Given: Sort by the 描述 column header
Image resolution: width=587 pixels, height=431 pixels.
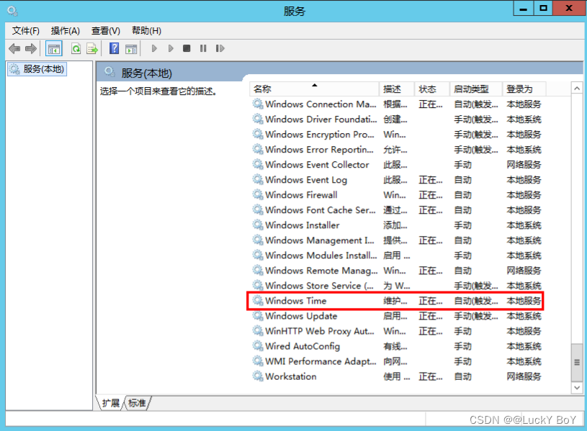Looking at the screenshot, I should pos(396,89).
